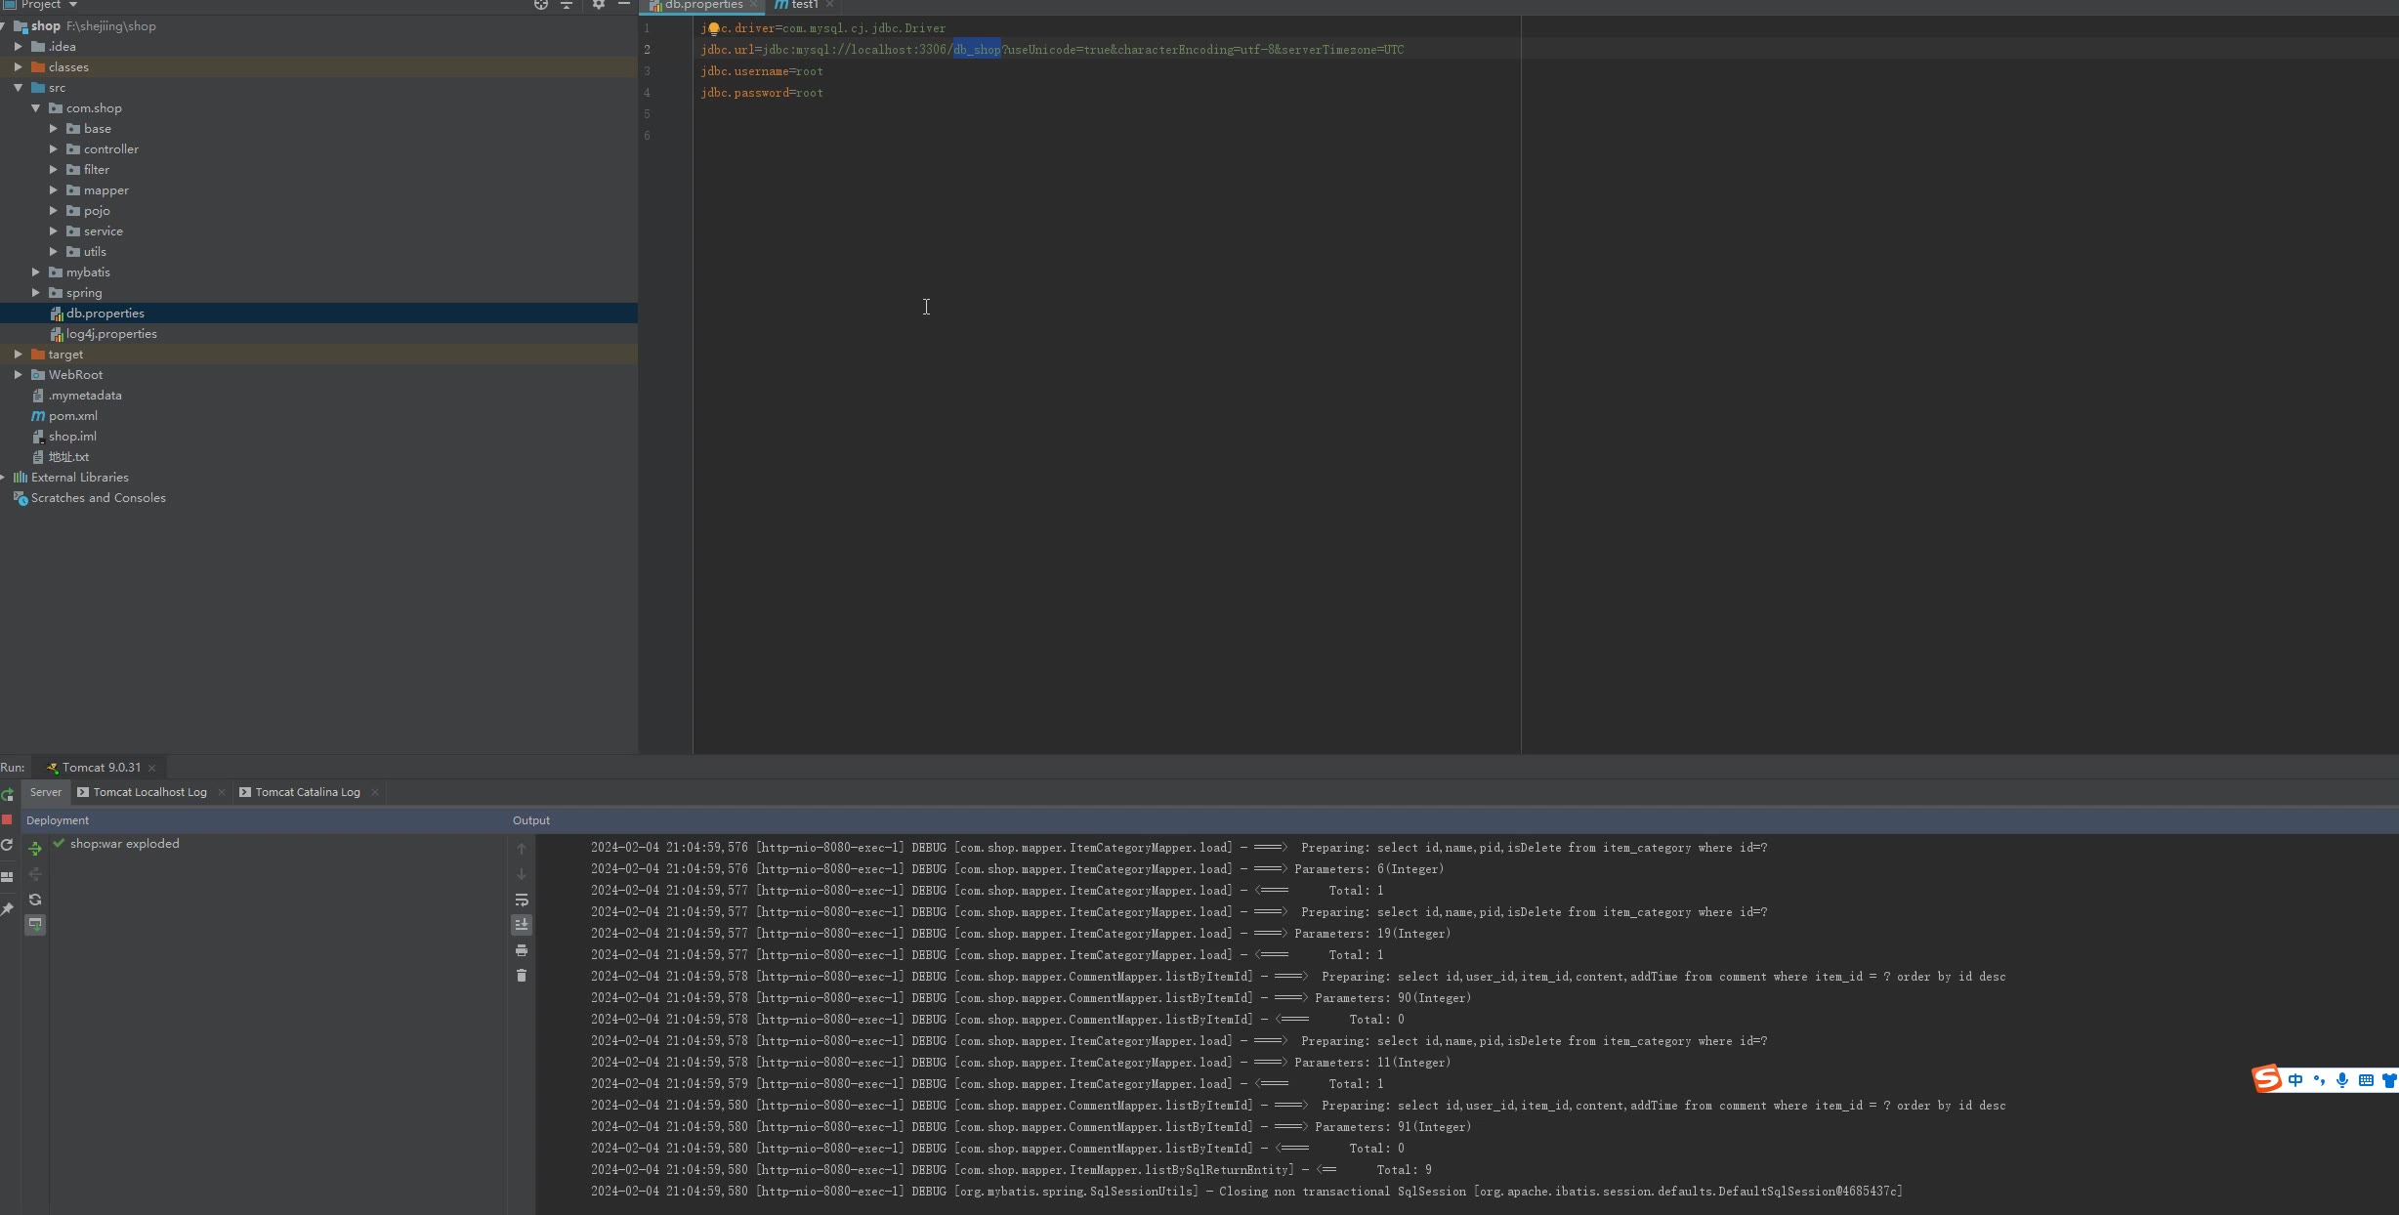Open the Project panel settings gear
2399x1215 pixels.
[x=599, y=5]
